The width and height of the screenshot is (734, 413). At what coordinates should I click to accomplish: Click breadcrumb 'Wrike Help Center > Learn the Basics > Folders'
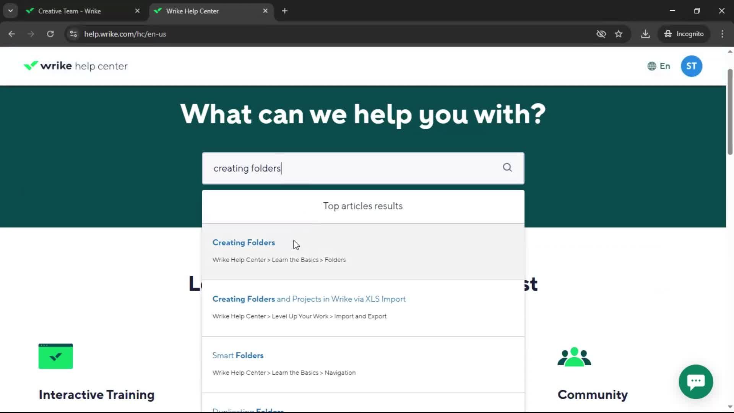click(279, 260)
